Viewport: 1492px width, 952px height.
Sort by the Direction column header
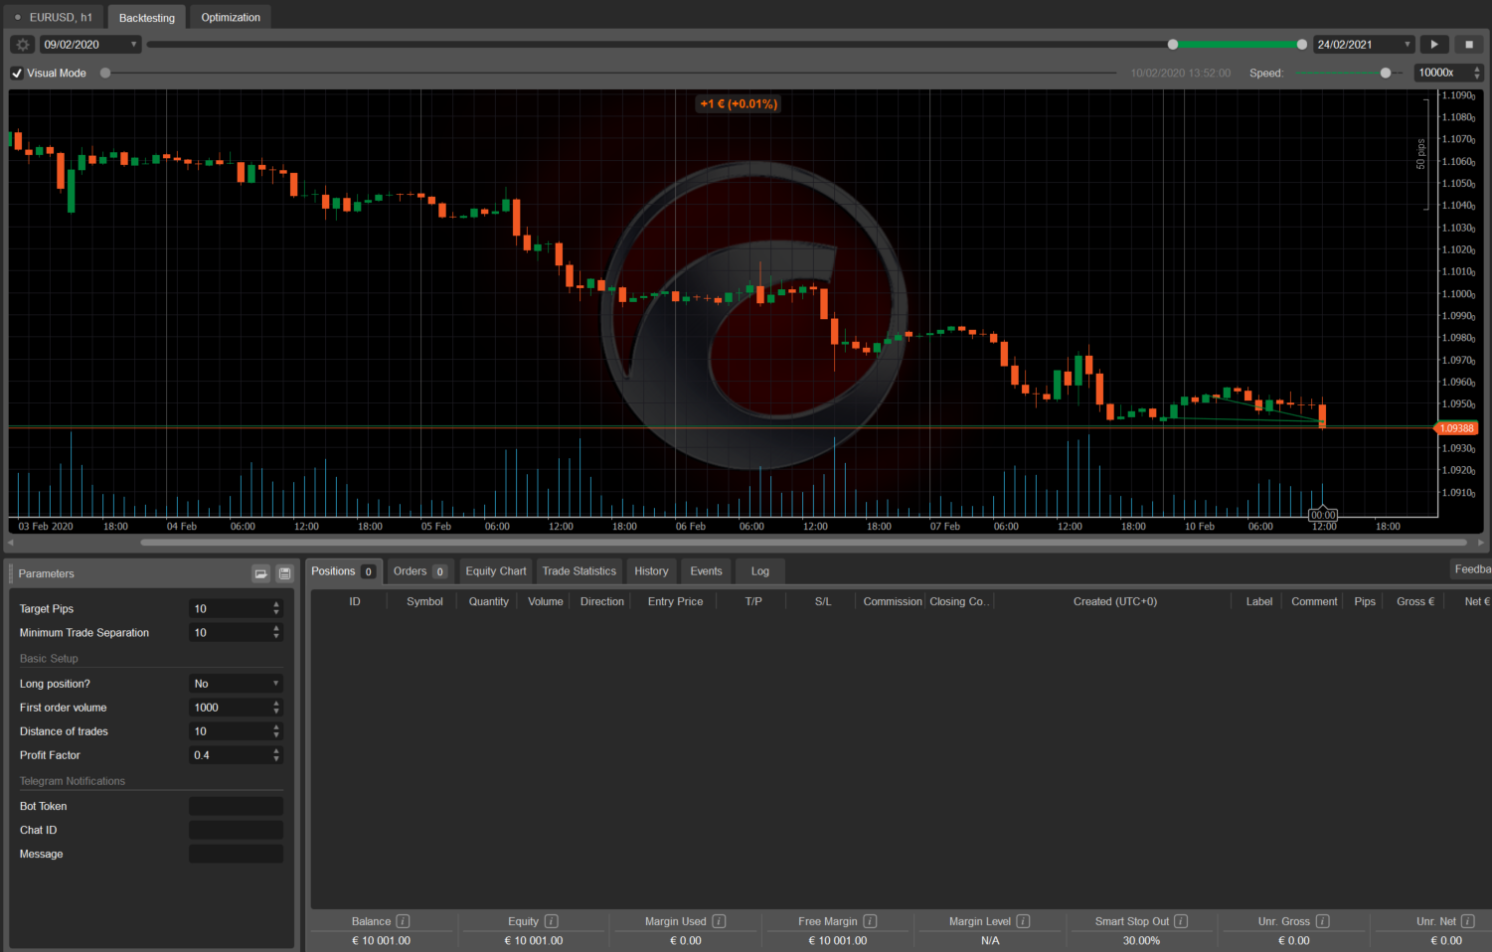pyautogui.click(x=601, y=601)
